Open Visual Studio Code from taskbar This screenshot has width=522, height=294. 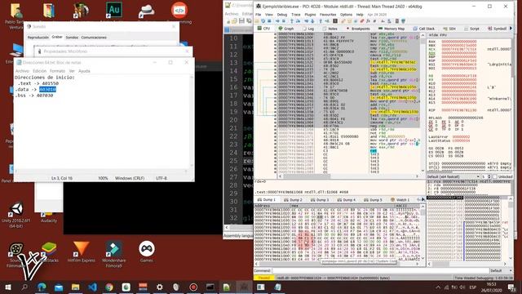click(x=92, y=287)
